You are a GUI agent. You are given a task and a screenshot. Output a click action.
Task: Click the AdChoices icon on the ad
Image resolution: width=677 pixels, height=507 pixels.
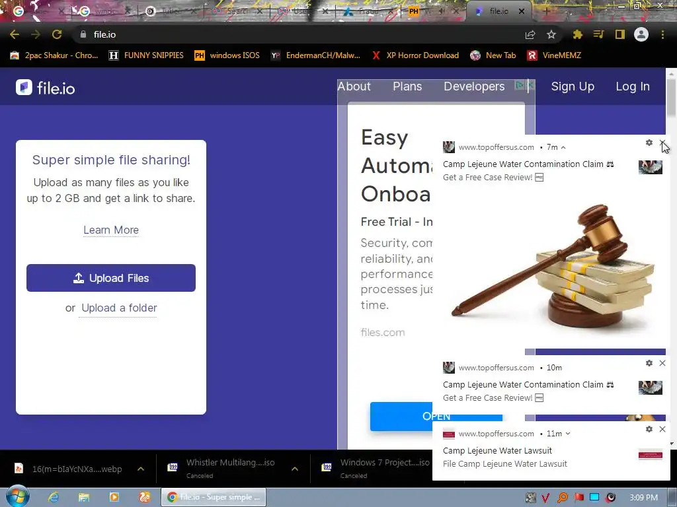point(520,85)
